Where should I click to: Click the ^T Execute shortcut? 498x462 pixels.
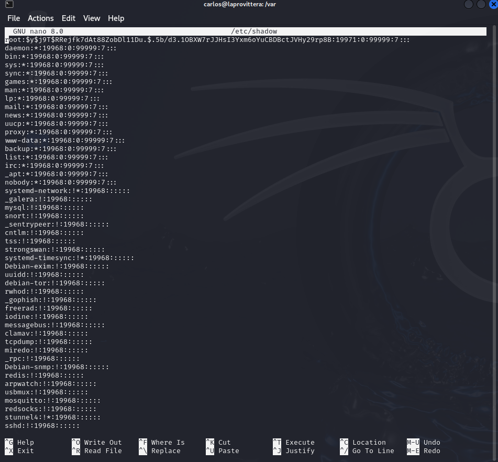click(x=293, y=442)
